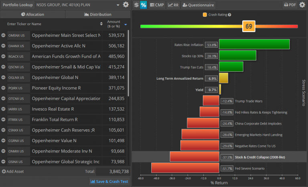The image size is (308, 187).
Task: Open the Amount column dropdown arrow
Action: [x=126, y=24]
